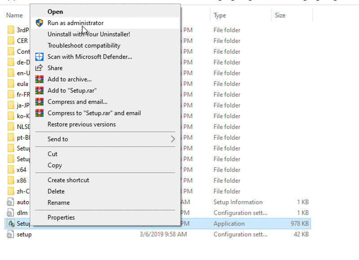Click the WinRAR Compress and email icon
The image size is (359, 260).
(39, 102)
